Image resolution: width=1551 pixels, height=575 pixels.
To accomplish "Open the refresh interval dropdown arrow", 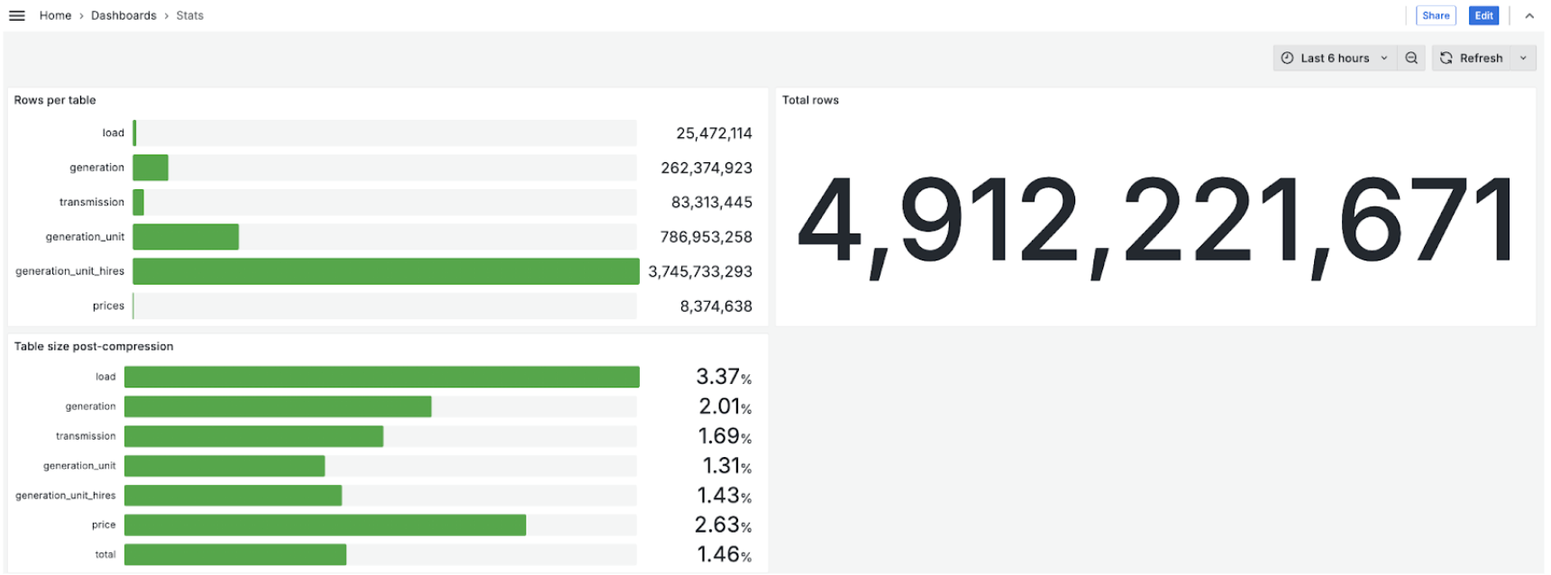I will [x=1523, y=58].
